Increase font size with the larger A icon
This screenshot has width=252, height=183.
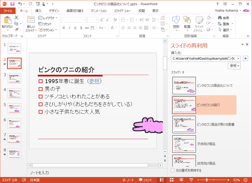click(x=102, y=20)
